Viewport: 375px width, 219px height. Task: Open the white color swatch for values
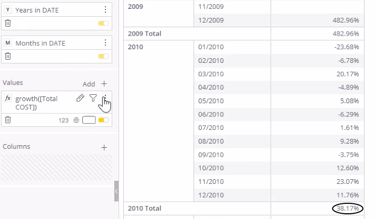click(x=89, y=120)
